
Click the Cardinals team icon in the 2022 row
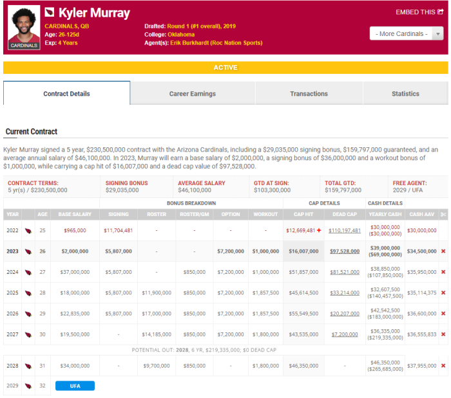(x=28, y=231)
